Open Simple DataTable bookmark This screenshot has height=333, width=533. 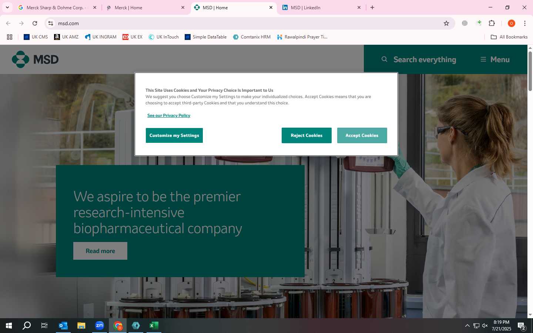point(206,37)
